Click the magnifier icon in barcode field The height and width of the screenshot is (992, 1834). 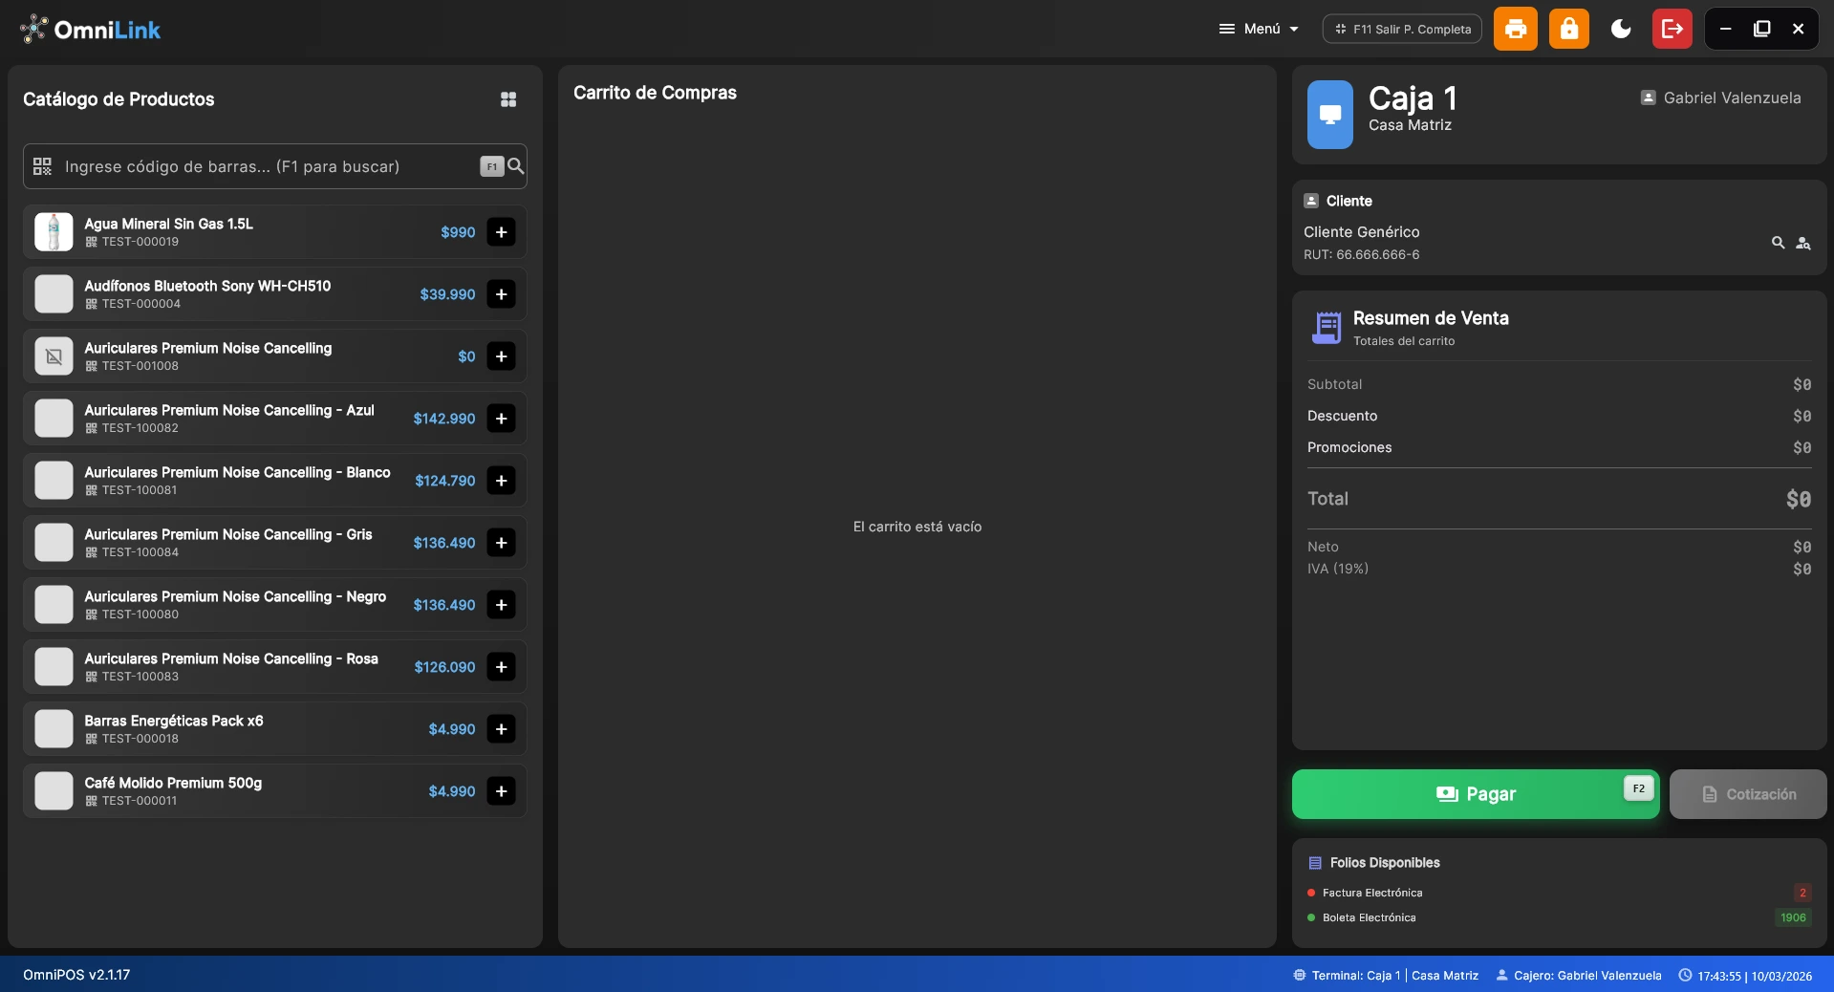tap(515, 166)
